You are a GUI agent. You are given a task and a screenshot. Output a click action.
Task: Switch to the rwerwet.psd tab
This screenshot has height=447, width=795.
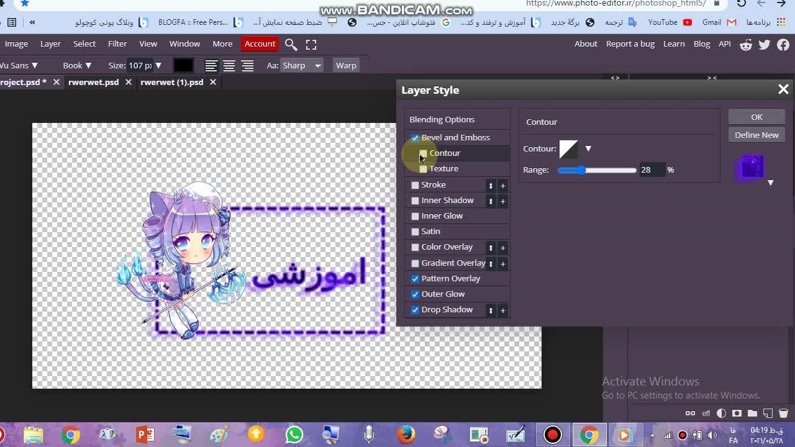tap(93, 82)
